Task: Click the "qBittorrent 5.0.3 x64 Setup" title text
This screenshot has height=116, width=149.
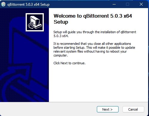Action: (x=28, y=4)
